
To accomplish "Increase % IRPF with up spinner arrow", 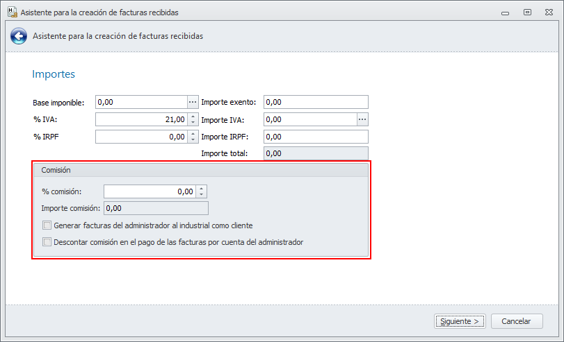I will click(x=193, y=133).
